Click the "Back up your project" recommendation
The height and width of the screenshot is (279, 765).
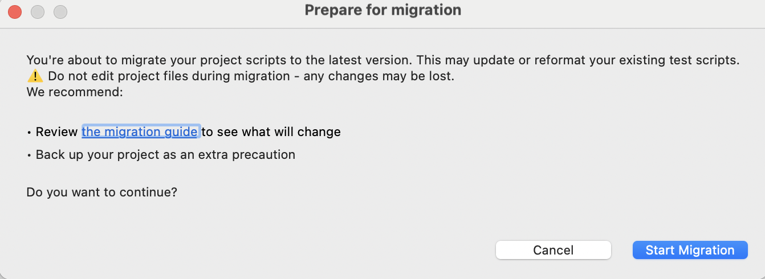165,154
